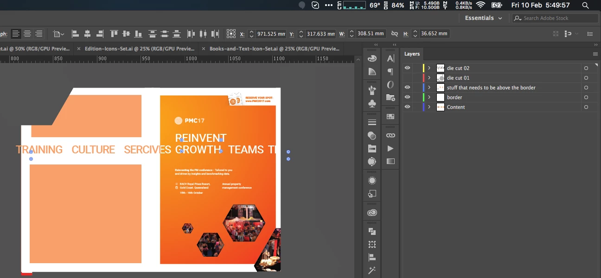Set paragraph alignment to left
The height and width of the screenshot is (278, 601).
pyautogui.click(x=16, y=34)
